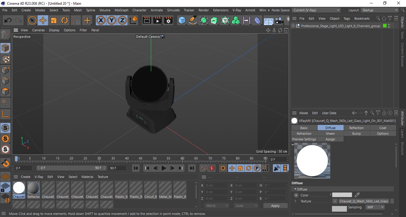Click the Diffuse Color swatch
Screen dimensions: 406x217
tap(342, 195)
